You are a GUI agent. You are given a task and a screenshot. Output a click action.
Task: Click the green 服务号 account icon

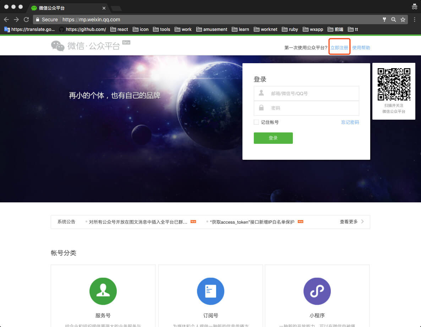(103, 291)
